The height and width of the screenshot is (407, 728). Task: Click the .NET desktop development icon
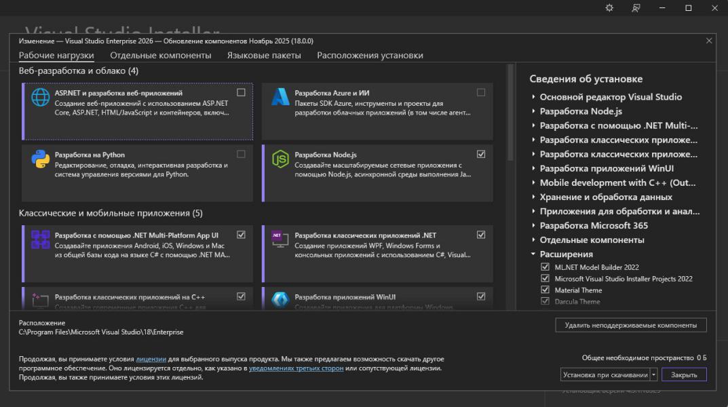[280, 239]
